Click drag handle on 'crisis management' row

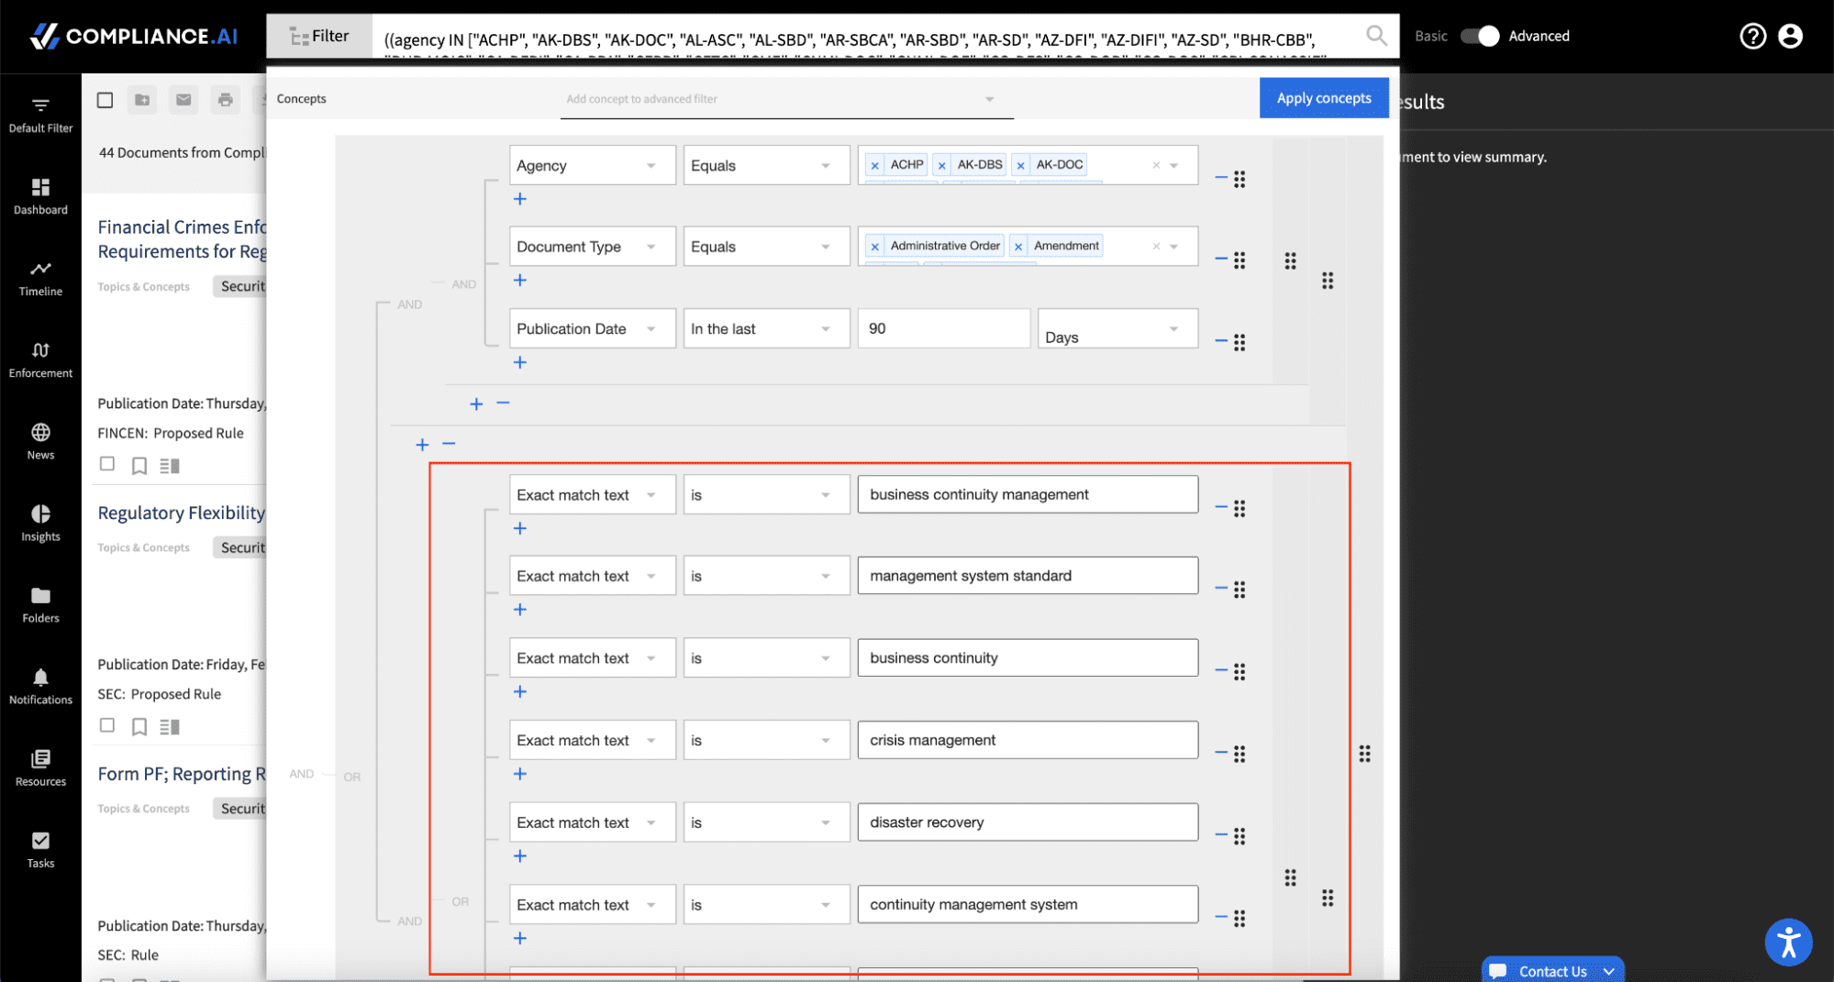[1239, 754]
